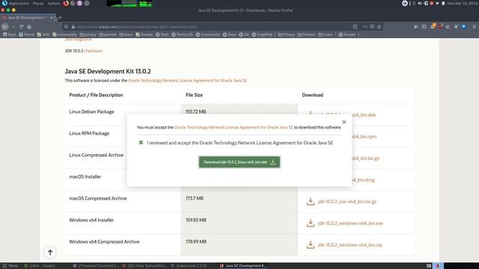Open the Wiki bookmark
Viewport: 479px width, 269px height.
point(43,34)
